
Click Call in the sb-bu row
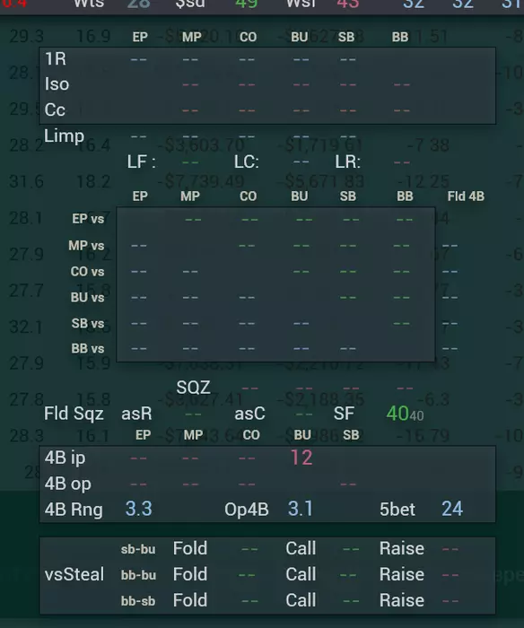301,548
